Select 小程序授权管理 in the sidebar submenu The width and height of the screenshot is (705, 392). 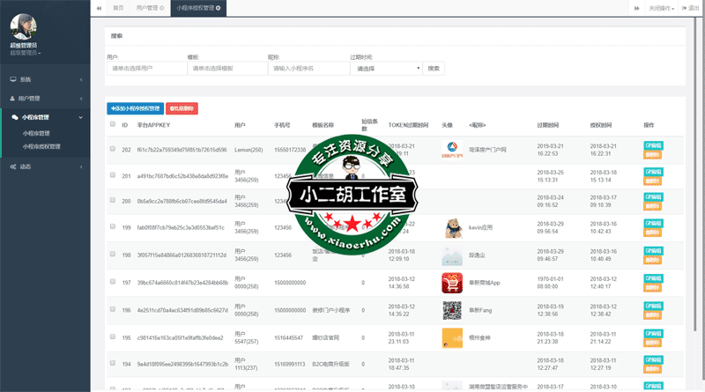click(x=42, y=146)
